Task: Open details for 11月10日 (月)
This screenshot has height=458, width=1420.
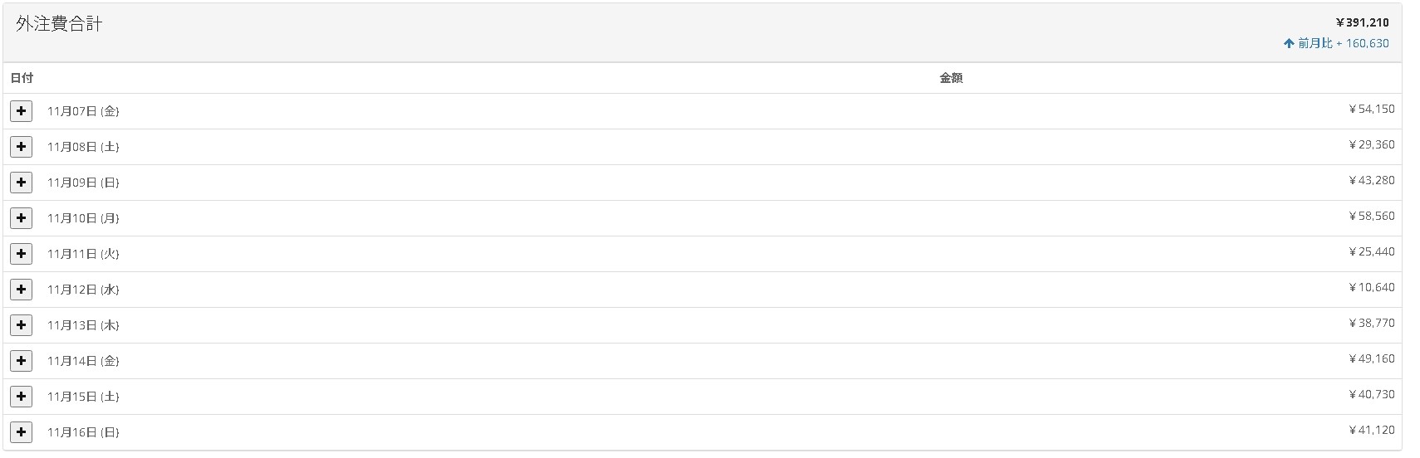Action: click(x=22, y=217)
